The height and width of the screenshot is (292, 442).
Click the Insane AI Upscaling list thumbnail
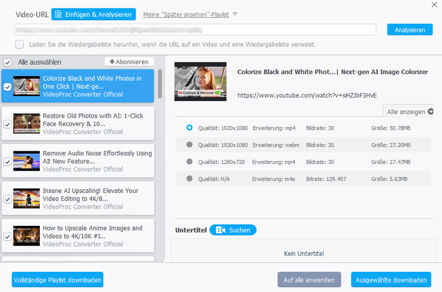click(26, 198)
